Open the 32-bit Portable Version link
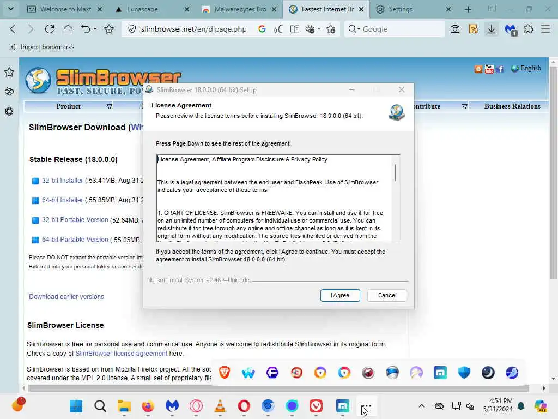This screenshot has width=558, height=419. [75, 220]
